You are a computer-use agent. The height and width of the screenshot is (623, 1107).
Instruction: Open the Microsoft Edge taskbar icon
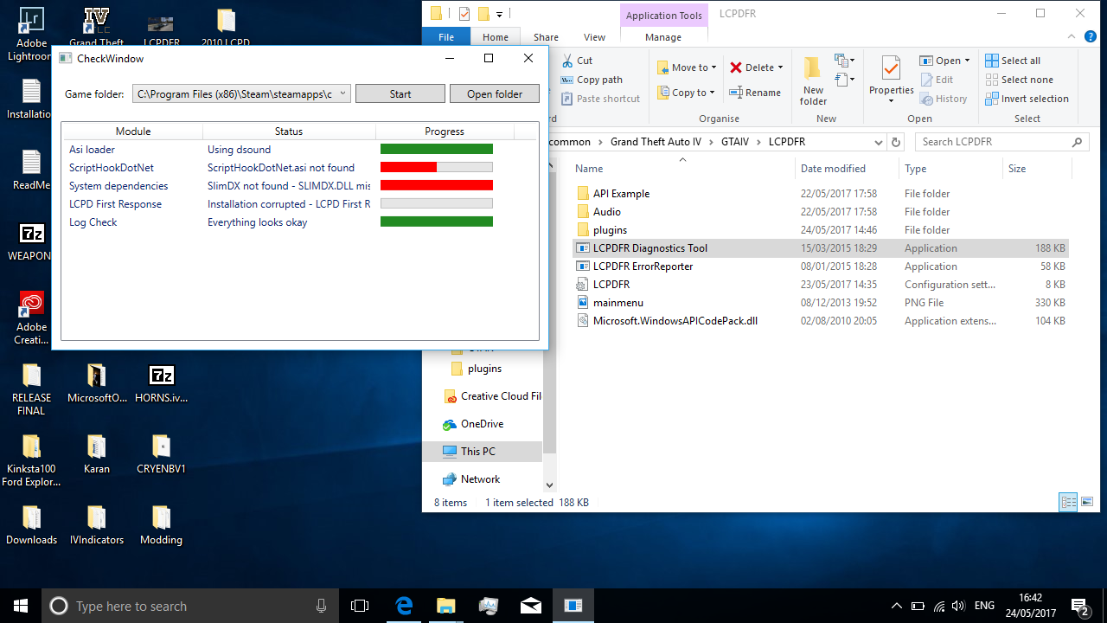coord(404,606)
